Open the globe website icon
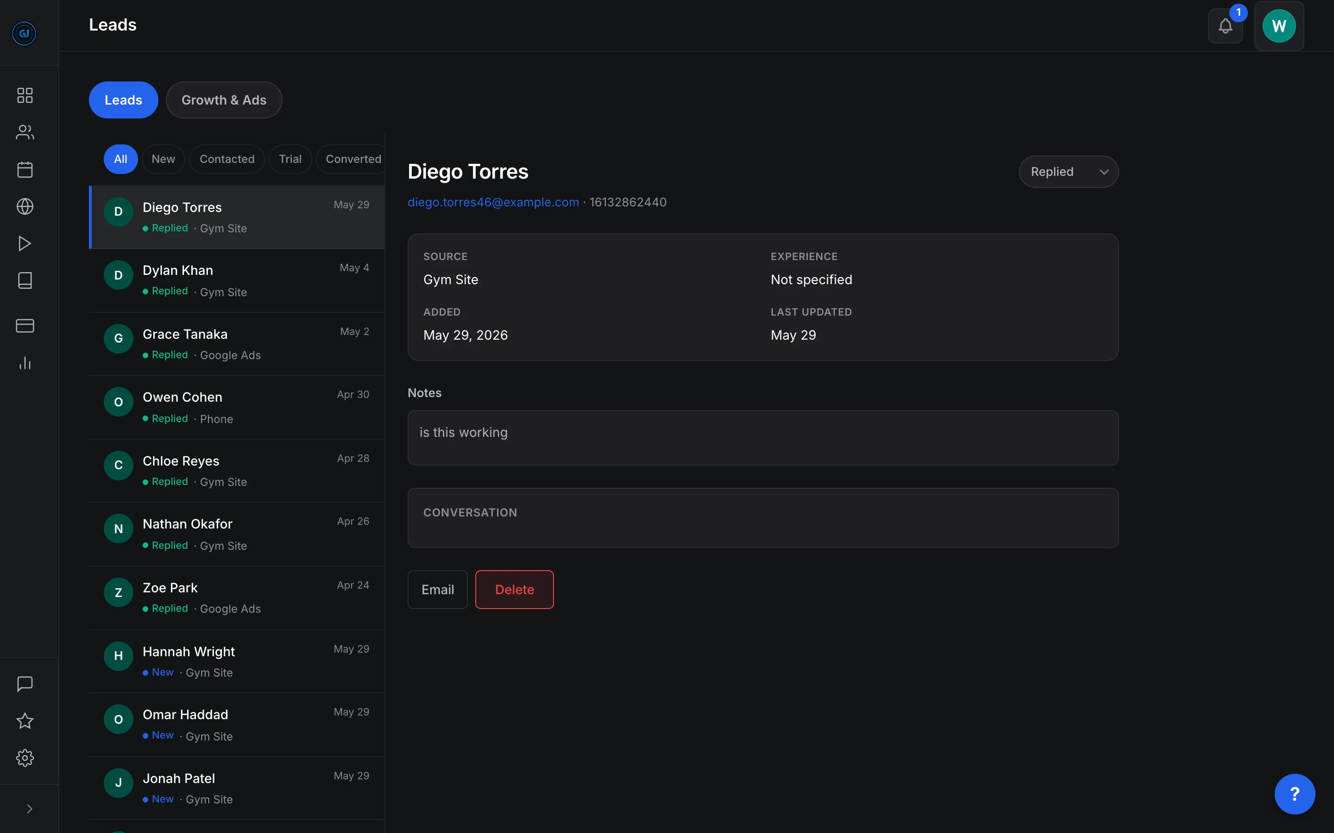The width and height of the screenshot is (1334, 833). pos(25,206)
